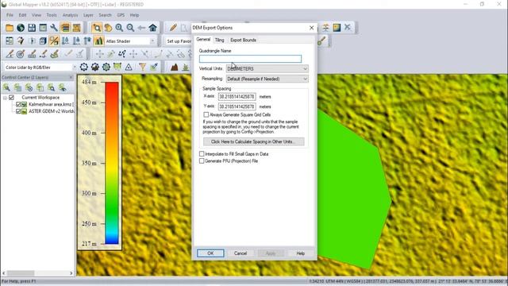
Task: Open the Set up Favorites dropdown
Action: coord(178,41)
